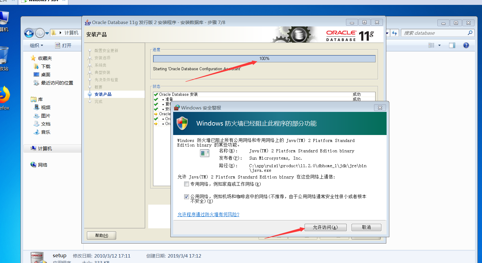482x263 pixels.
Task: Click the first '成功' status cell
Action: (x=357, y=95)
